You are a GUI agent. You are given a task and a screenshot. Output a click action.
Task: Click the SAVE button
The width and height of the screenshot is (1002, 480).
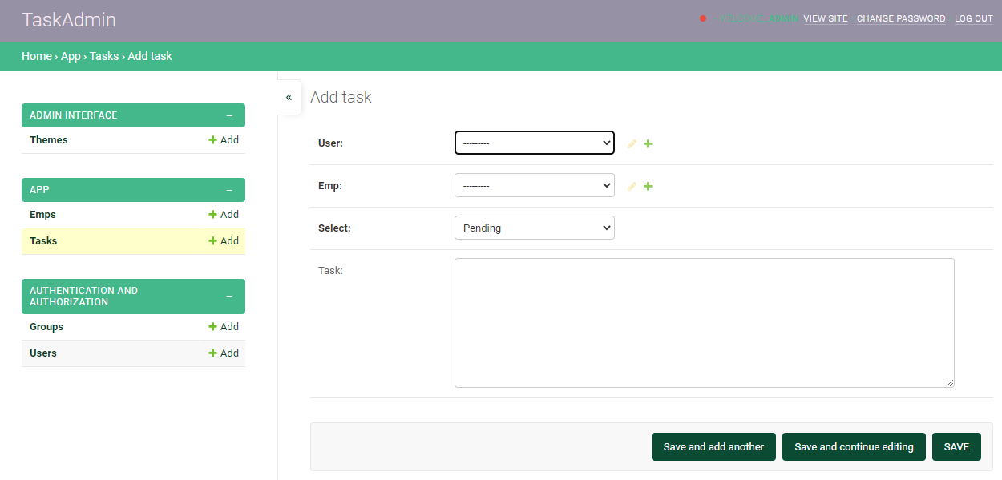956,447
